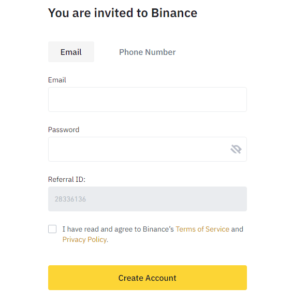The height and width of the screenshot is (301, 292).
Task: Open the Terms of Service link
Action: pos(202,229)
